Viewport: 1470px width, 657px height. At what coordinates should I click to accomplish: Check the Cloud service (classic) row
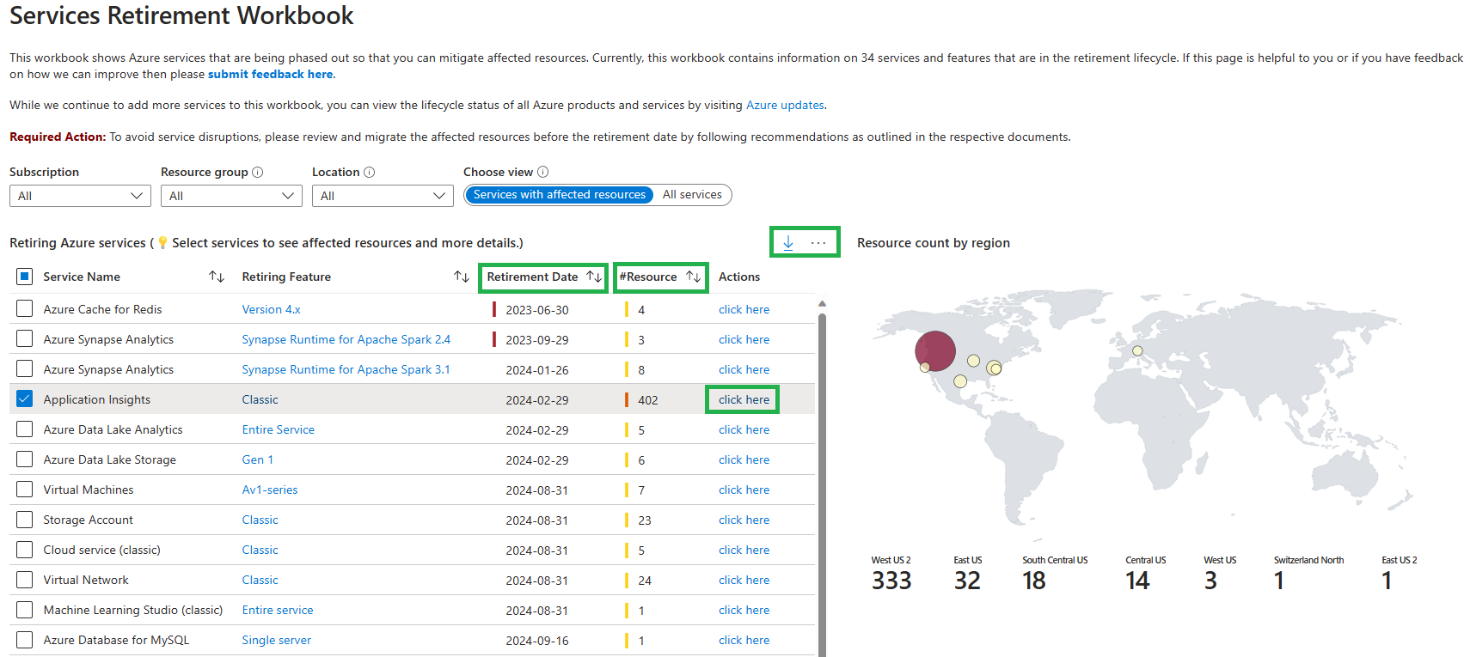[25, 550]
